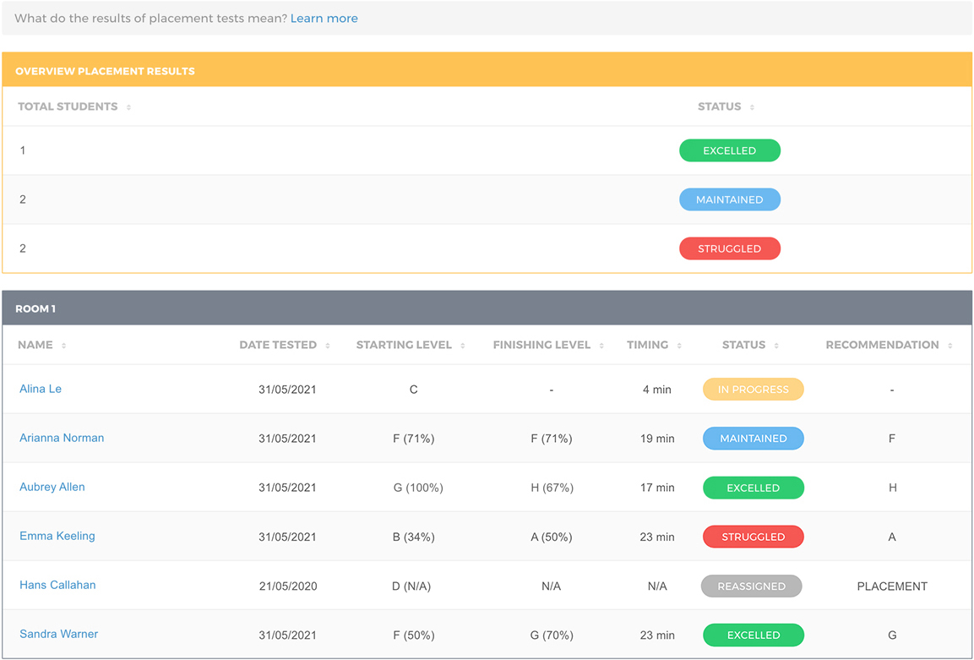This screenshot has width=974, height=660.
Task: Open Hans Callahan's student page
Action: click(x=57, y=585)
